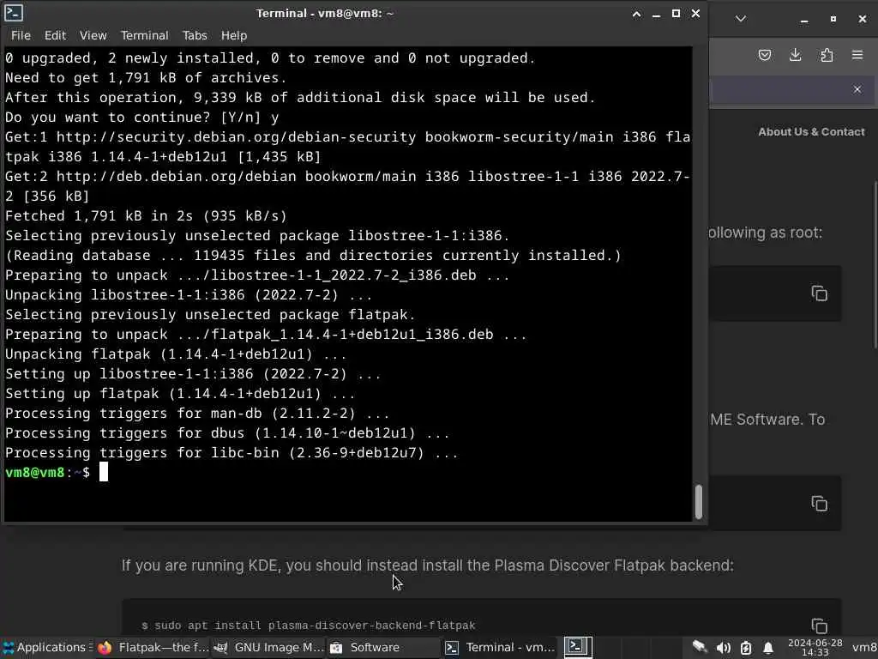The height and width of the screenshot is (659, 878).
Task: Switch to GNU Image Manipulation window
Action: [268, 647]
